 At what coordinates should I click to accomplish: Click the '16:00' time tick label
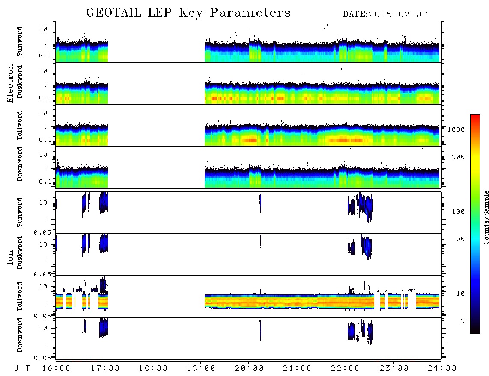click(x=57, y=369)
